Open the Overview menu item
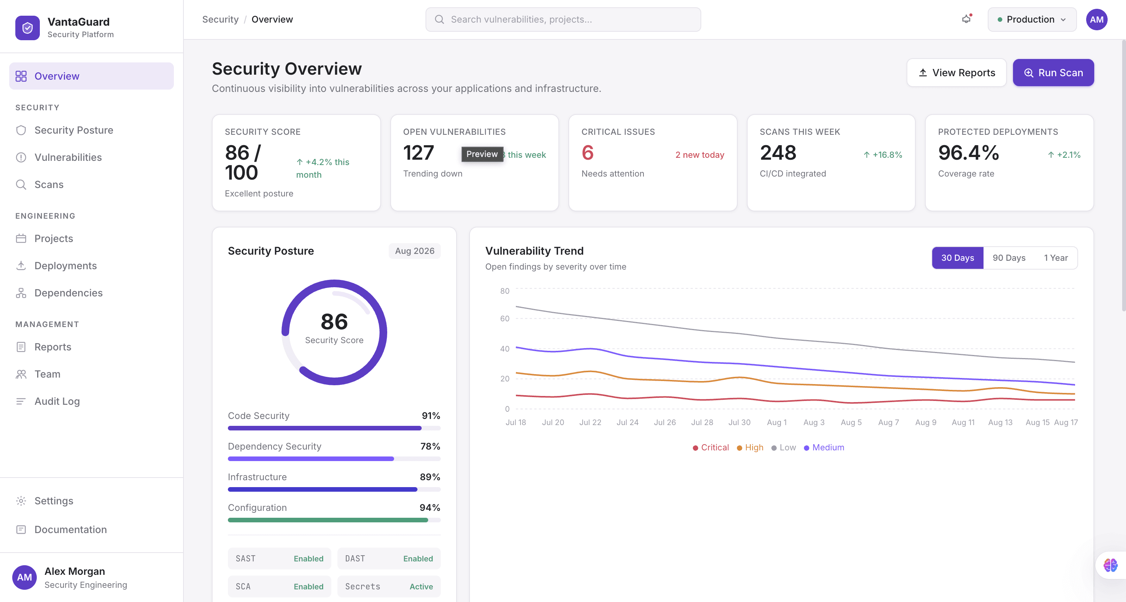 (92, 76)
